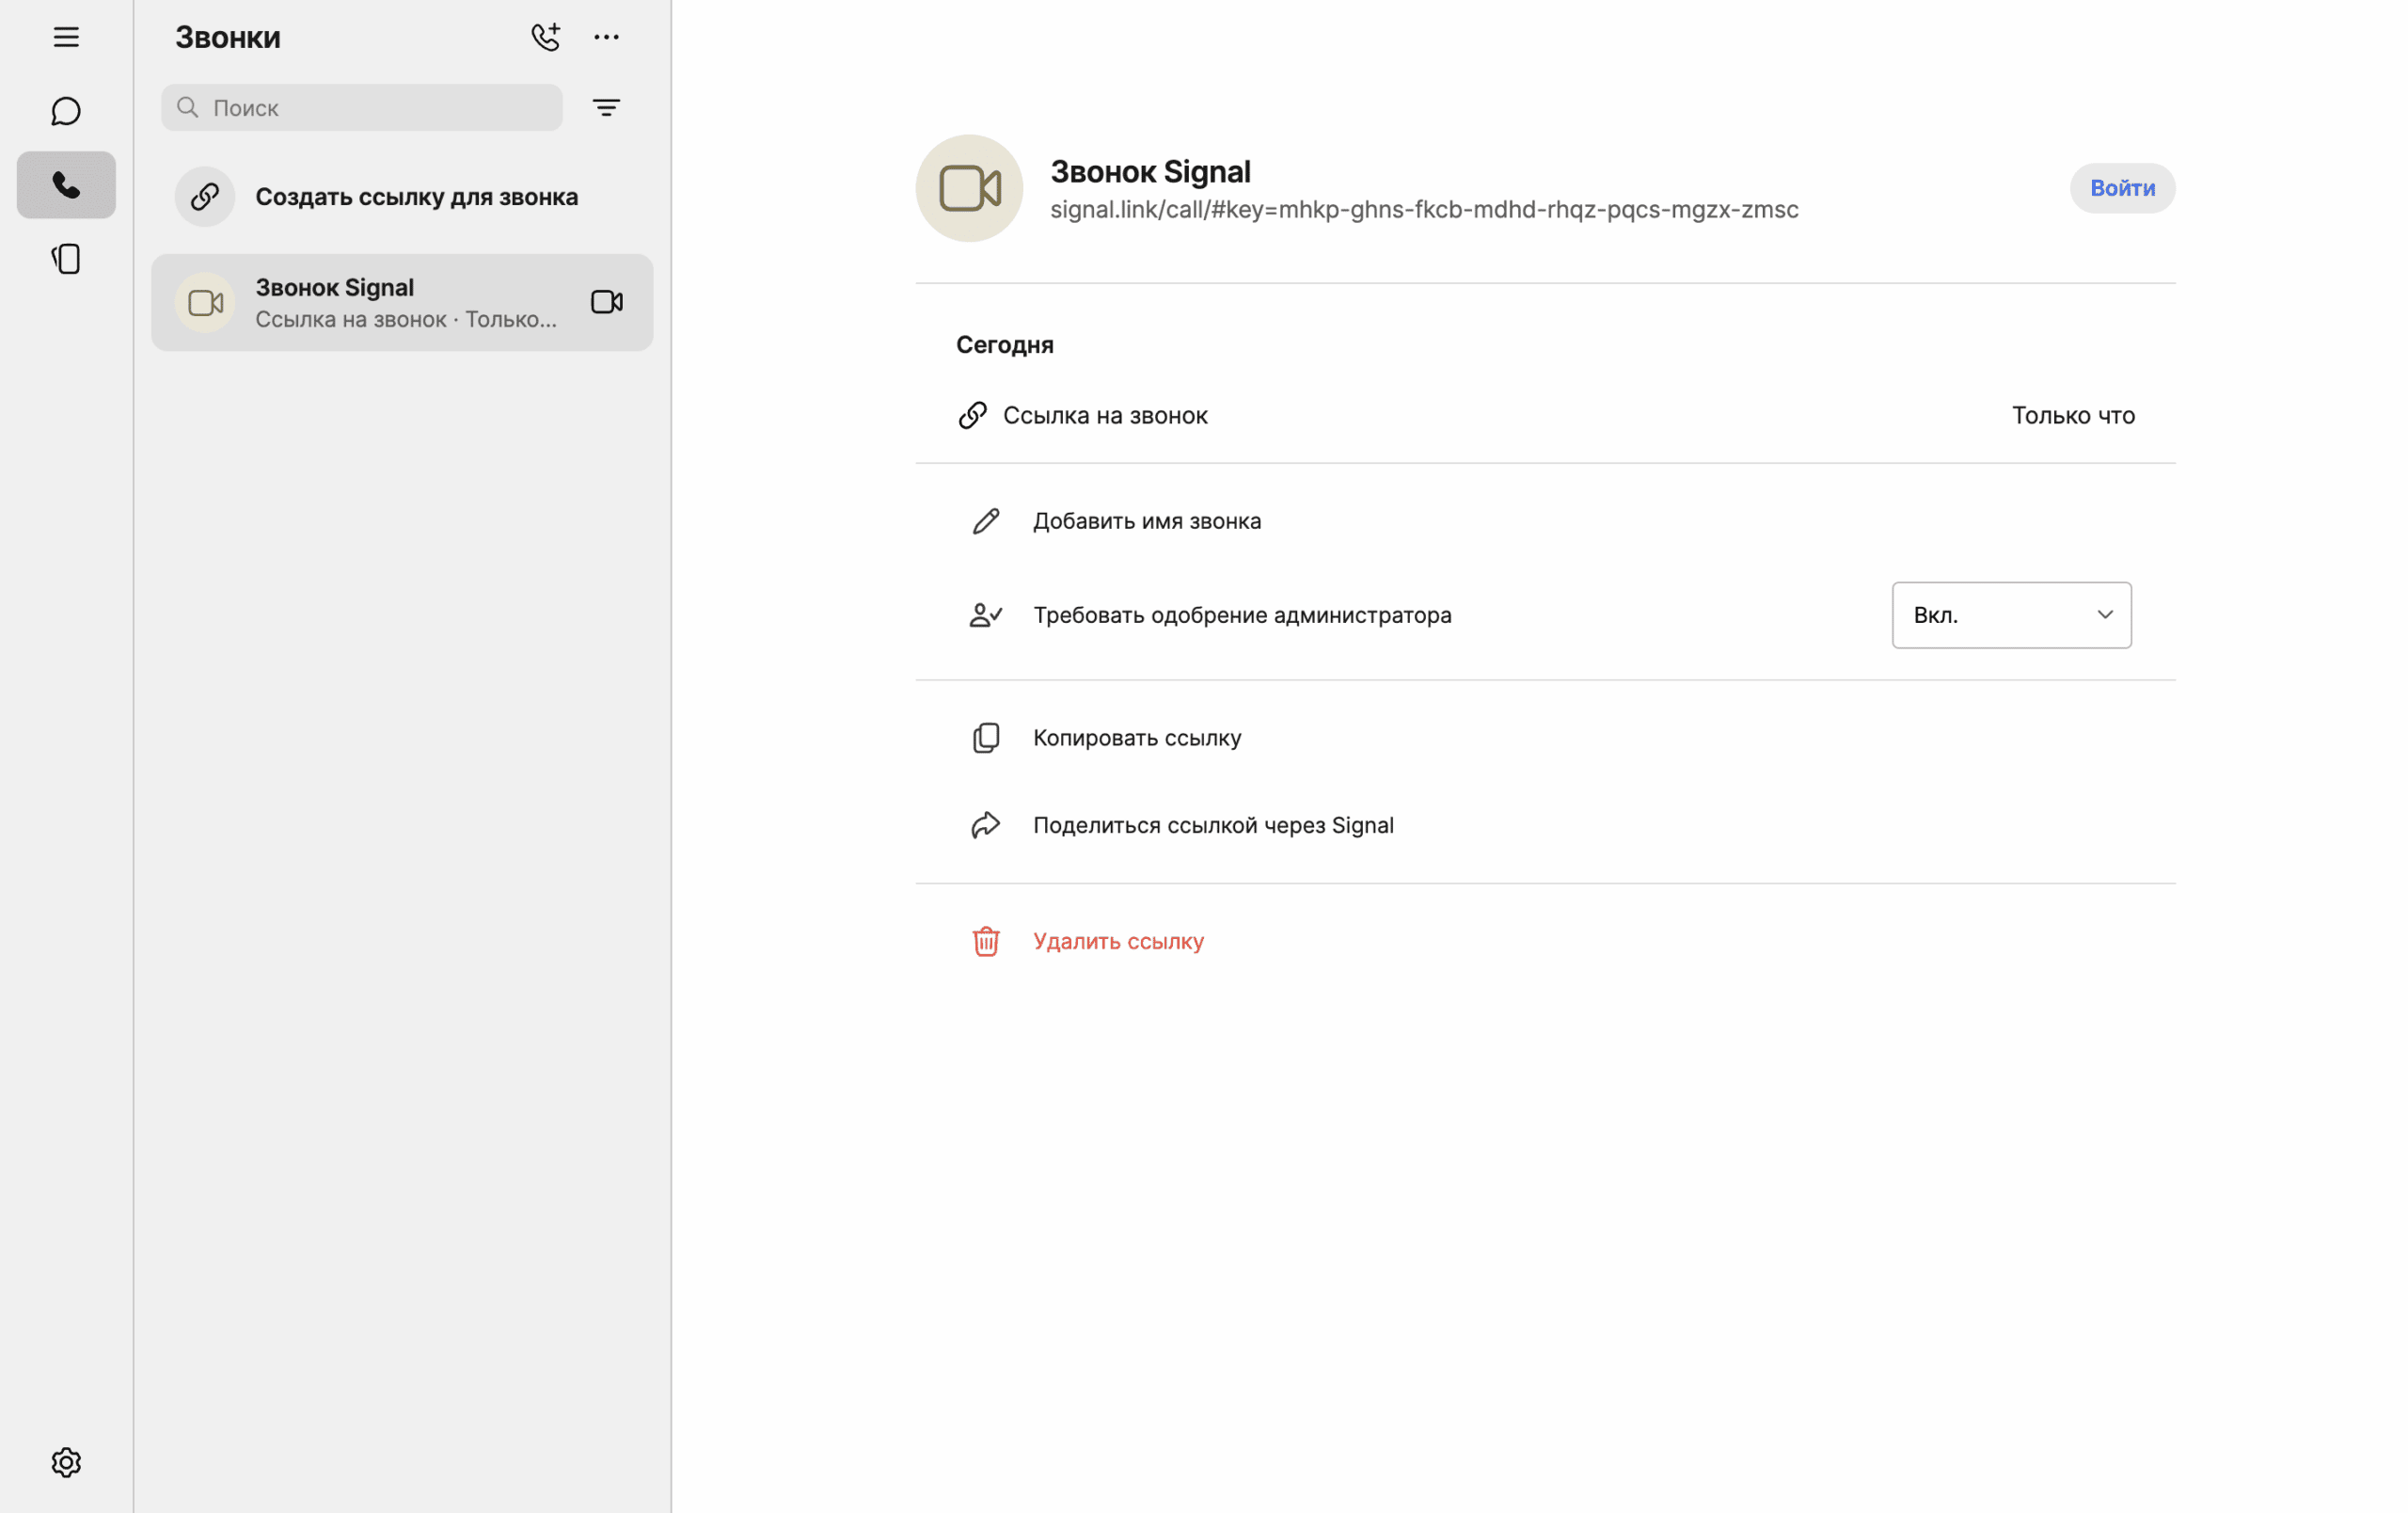2408x1513 pixels.
Task: Select the Звонок Signal call list entry
Action: tap(402, 302)
